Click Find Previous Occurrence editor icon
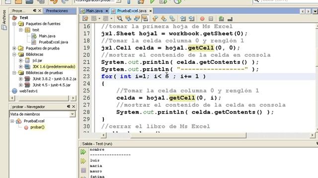The height and width of the screenshot is (178, 318). pos(128,19)
